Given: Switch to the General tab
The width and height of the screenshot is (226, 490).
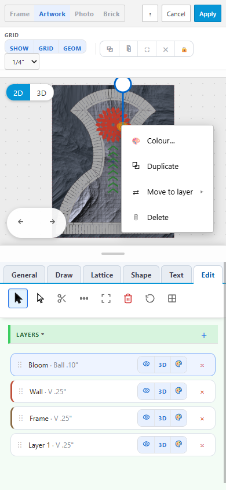Looking at the screenshot, I should pyautogui.click(x=24, y=275).
